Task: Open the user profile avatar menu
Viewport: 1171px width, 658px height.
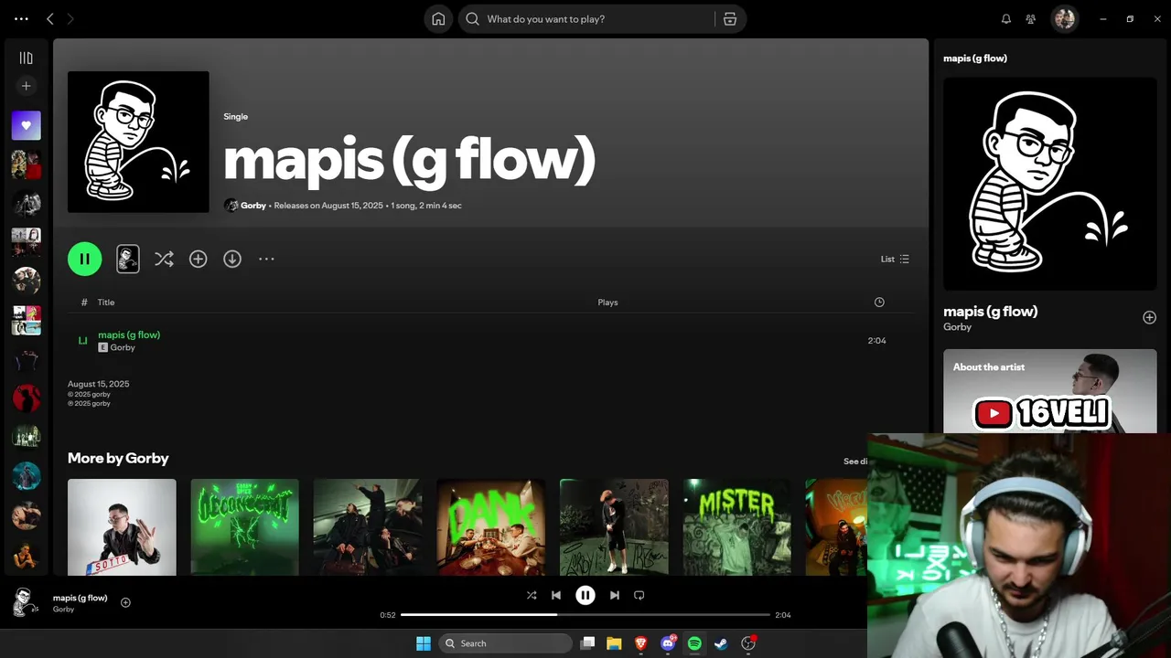Action: [x=1064, y=19]
